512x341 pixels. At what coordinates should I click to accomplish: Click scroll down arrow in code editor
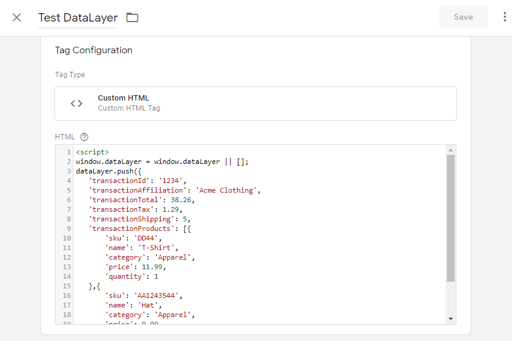pyautogui.click(x=450, y=319)
